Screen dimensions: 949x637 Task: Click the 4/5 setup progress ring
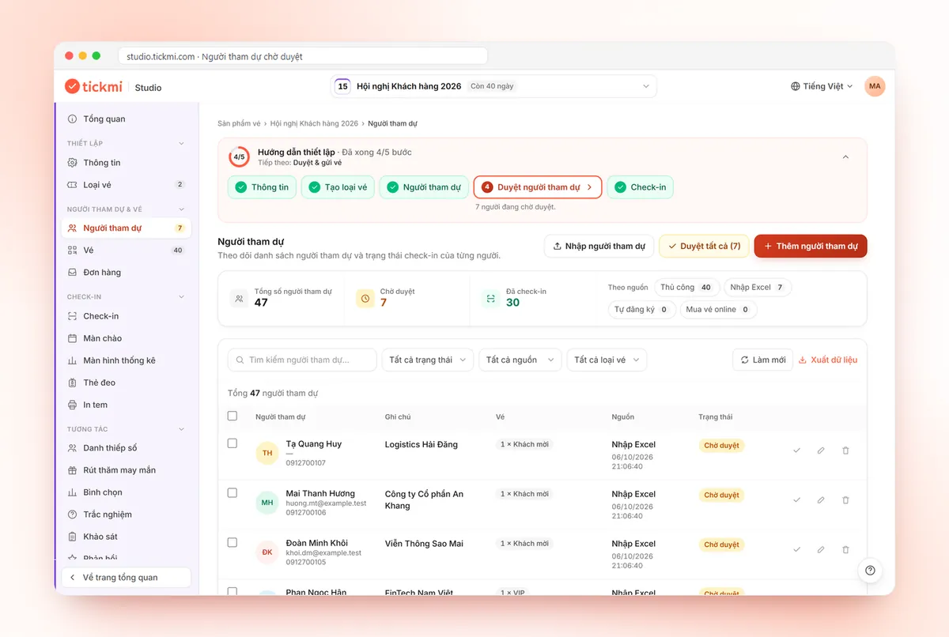coord(239,156)
